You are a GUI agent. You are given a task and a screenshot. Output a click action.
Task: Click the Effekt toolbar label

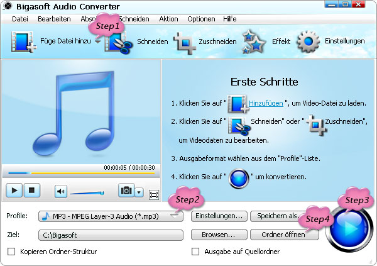(x=281, y=42)
